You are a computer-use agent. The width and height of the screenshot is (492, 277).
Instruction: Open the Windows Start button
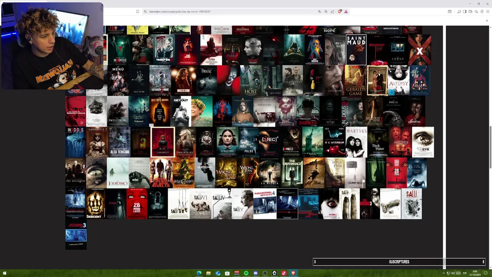tap(5, 273)
